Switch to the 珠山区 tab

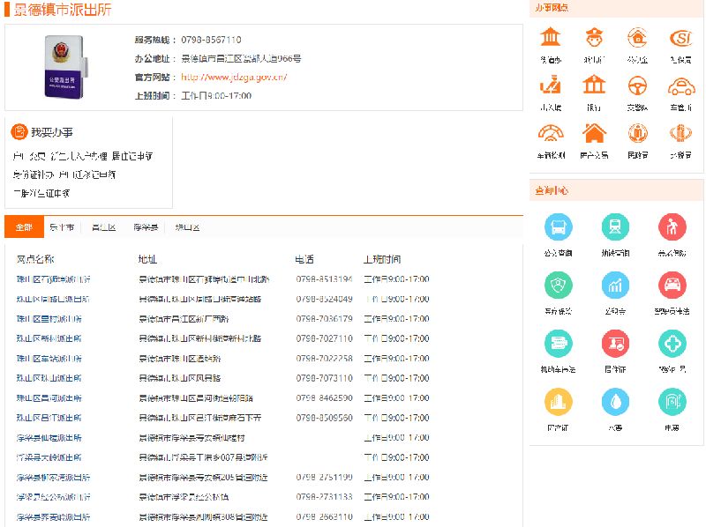pos(187,227)
